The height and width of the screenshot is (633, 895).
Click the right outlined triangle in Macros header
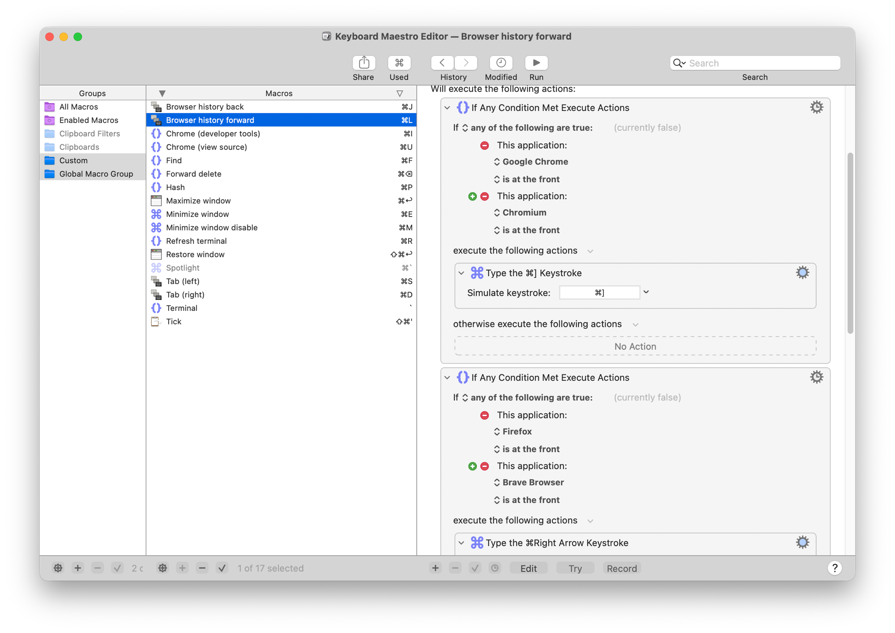[400, 93]
